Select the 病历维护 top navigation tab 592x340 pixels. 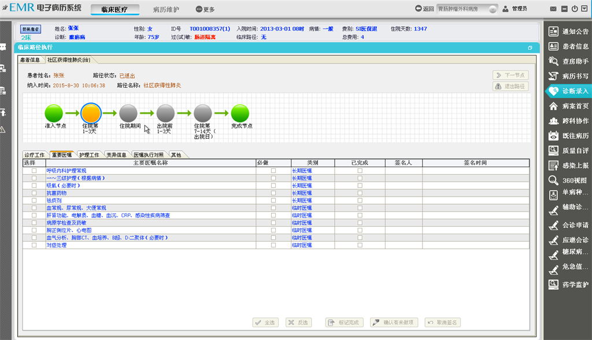(166, 9)
